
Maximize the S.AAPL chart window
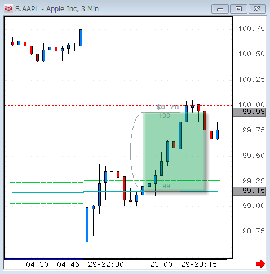tap(238, 9)
